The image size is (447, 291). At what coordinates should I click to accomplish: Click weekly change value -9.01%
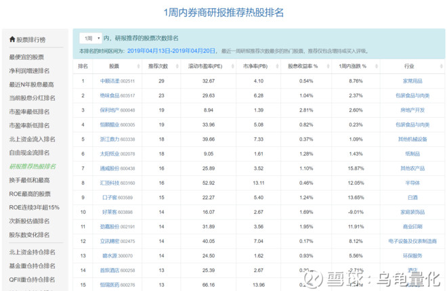(356, 212)
